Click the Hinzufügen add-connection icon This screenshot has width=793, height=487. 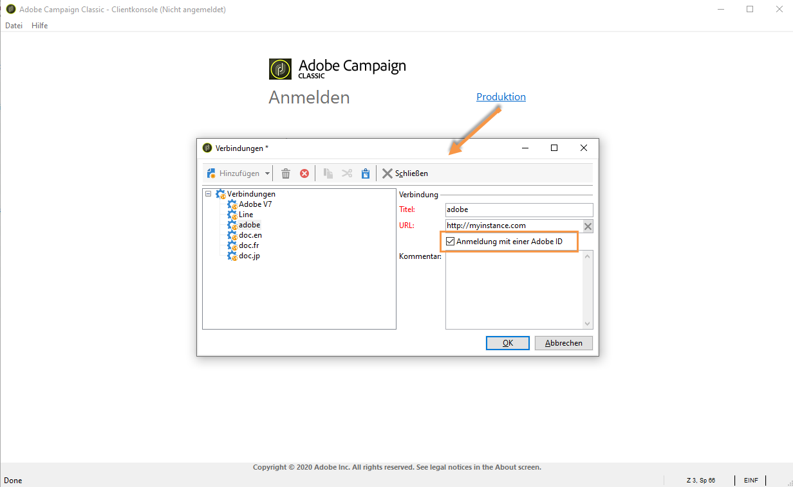point(211,173)
